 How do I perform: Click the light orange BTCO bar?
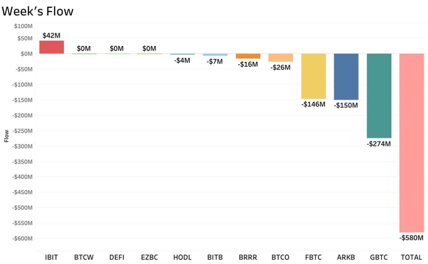[280, 58]
